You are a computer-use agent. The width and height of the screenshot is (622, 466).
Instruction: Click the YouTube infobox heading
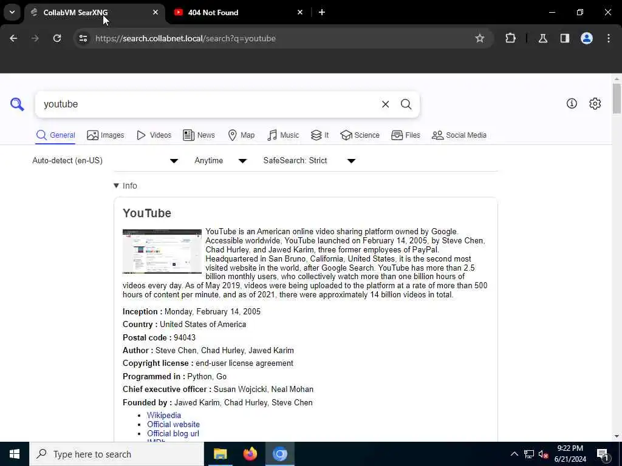coord(147,213)
